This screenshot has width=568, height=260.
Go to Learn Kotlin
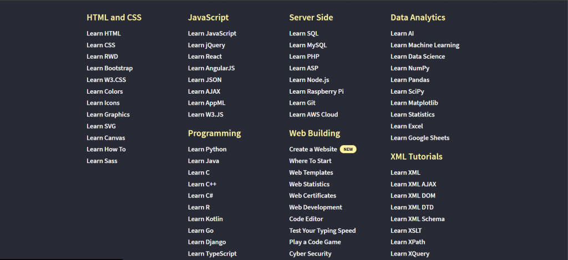(205, 219)
